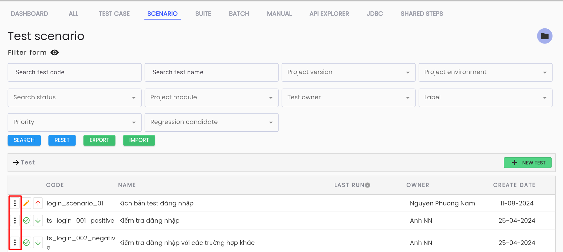Switch to the TEST CASE tab
Image resolution: width=563 pixels, height=252 pixels.
[114, 14]
